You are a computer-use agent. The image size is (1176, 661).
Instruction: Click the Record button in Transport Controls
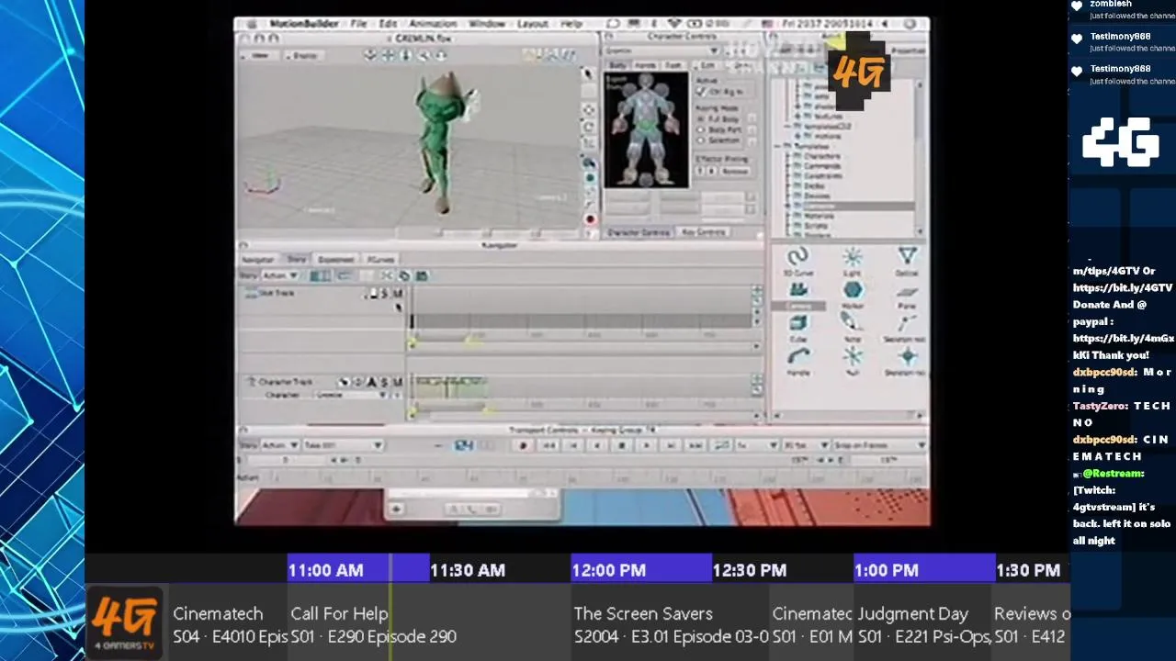click(523, 445)
